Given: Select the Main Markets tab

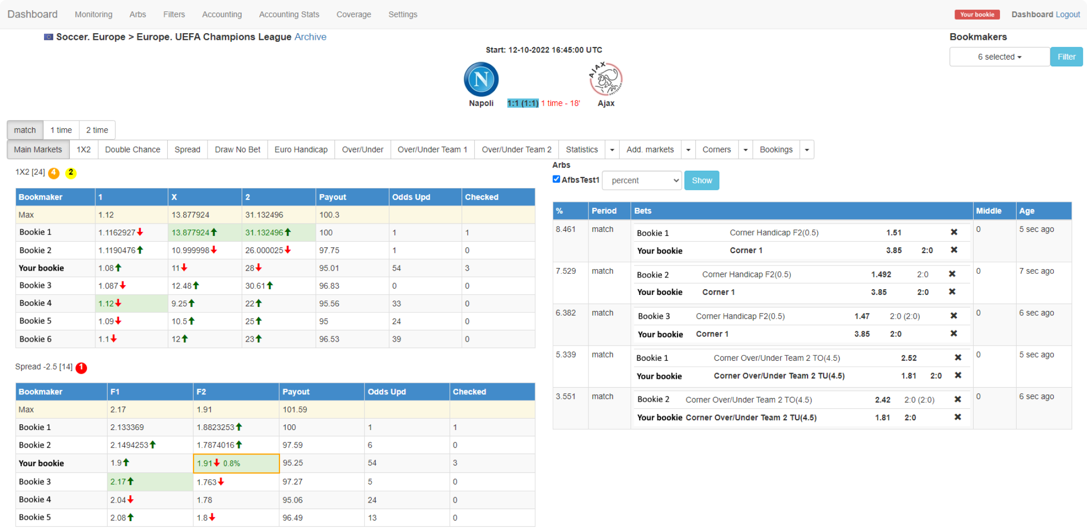Looking at the screenshot, I should 38,150.
